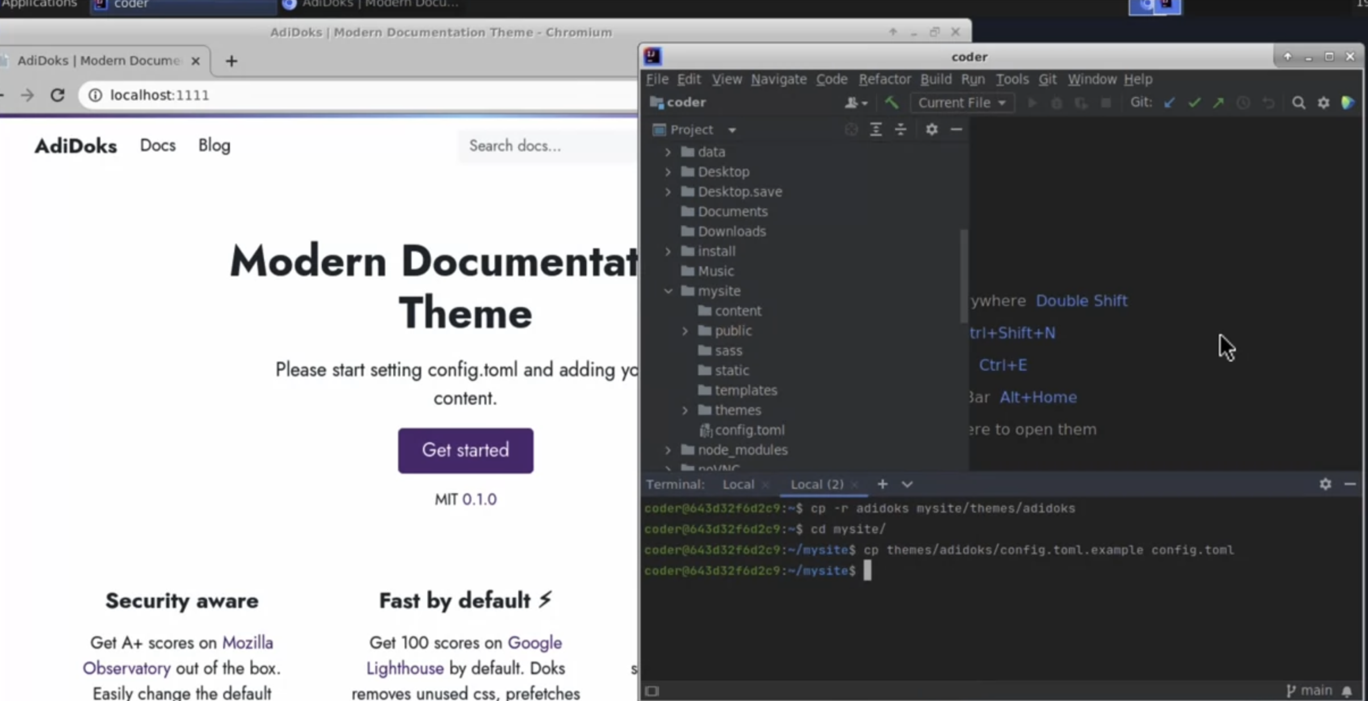Open the Terminal settings gear
This screenshot has height=701, width=1368.
tap(1325, 484)
